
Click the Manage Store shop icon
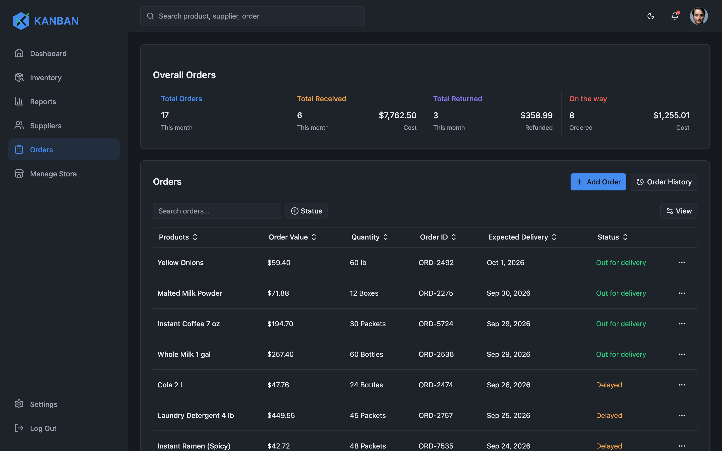(19, 173)
